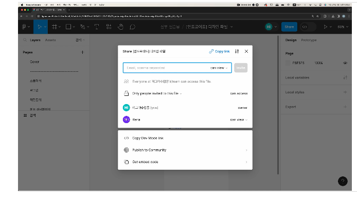Select the Hand tool
Image resolution: width=357 pixels, height=200 pixels.
click(120, 27)
